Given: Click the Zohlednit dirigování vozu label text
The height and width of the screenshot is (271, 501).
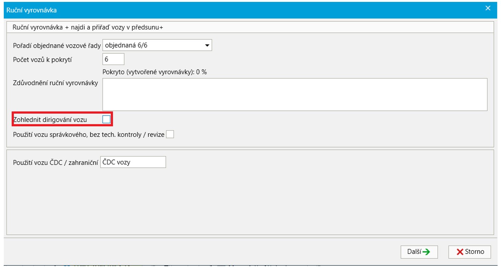Looking at the screenshot, I should (x=50, y=120).
